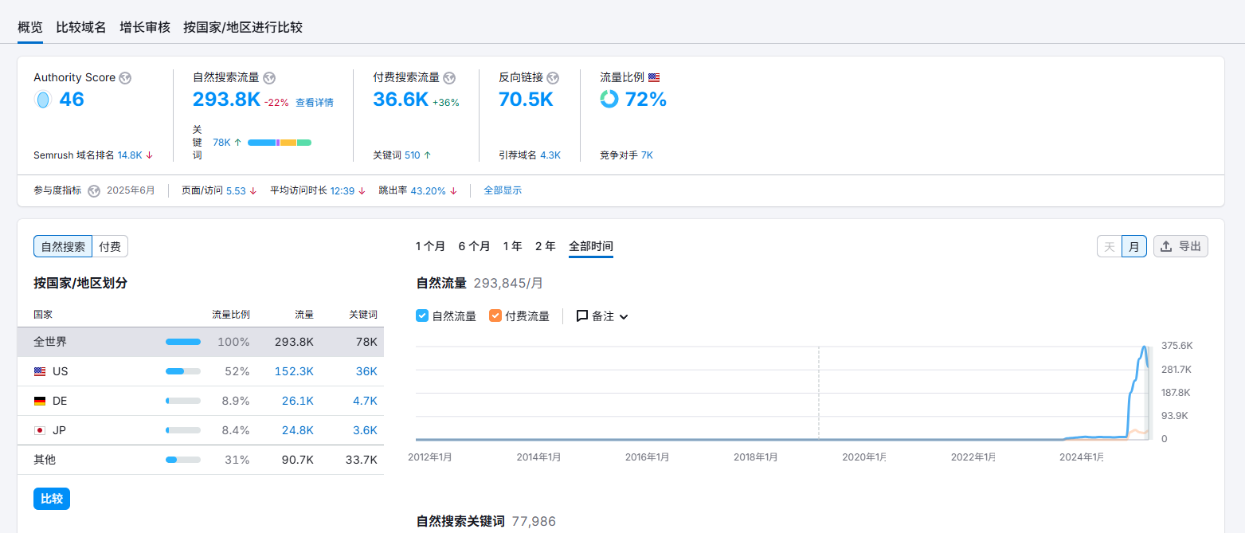Viewport: 1245px width, 533px height.
Task: Click the 72% donut chart icon
Action: [x=609, y=100]
